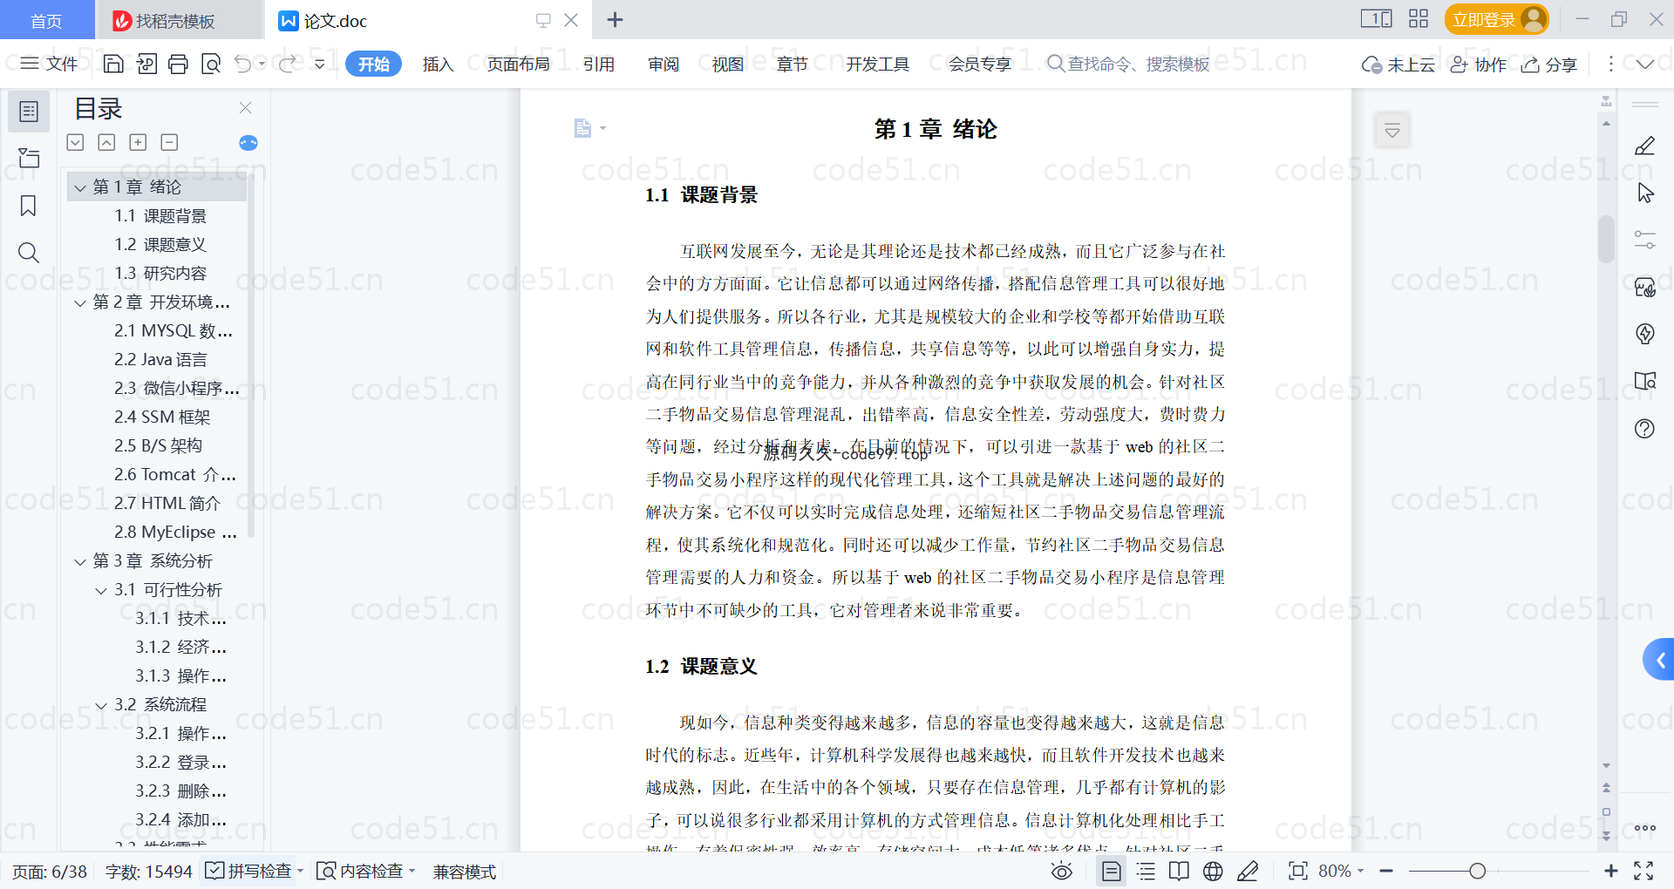
Task: Open the quick access toolbar customize dropdown
Action: (319, 64)
